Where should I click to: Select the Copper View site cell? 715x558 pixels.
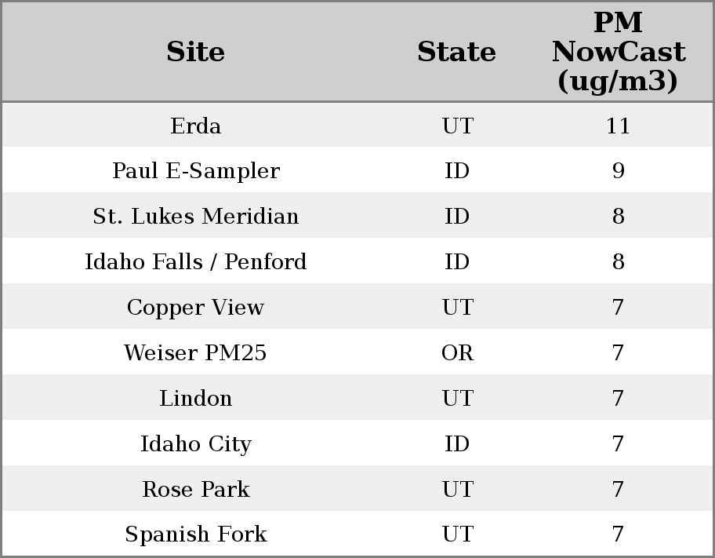pos(196,308)
